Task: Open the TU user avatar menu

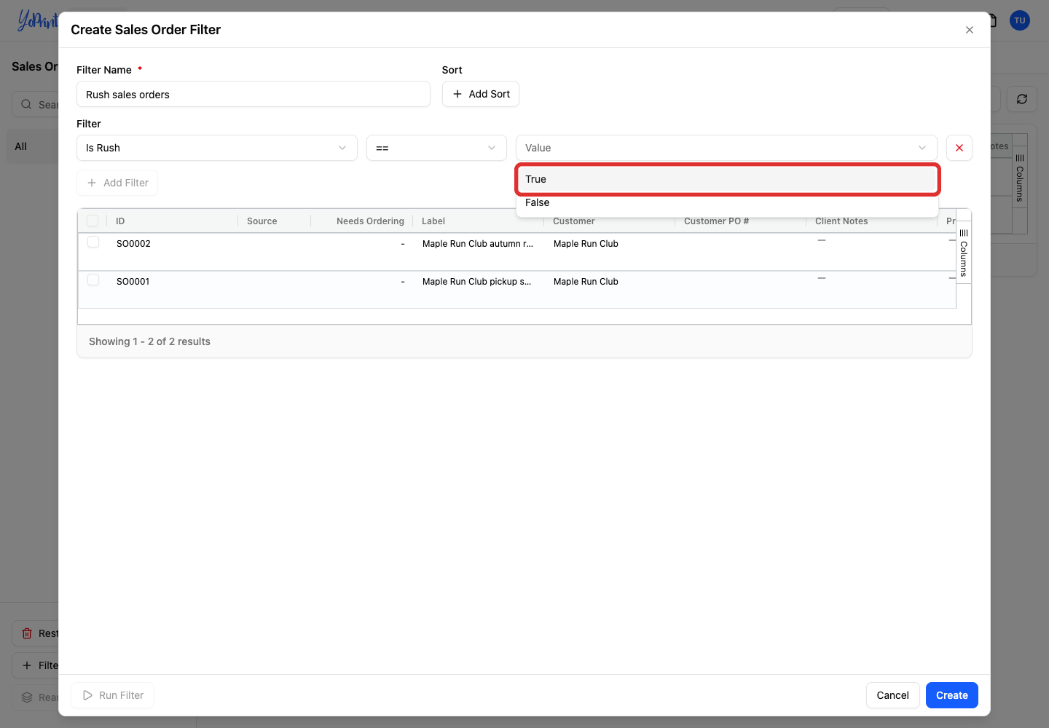Action: pos(1020,20)
